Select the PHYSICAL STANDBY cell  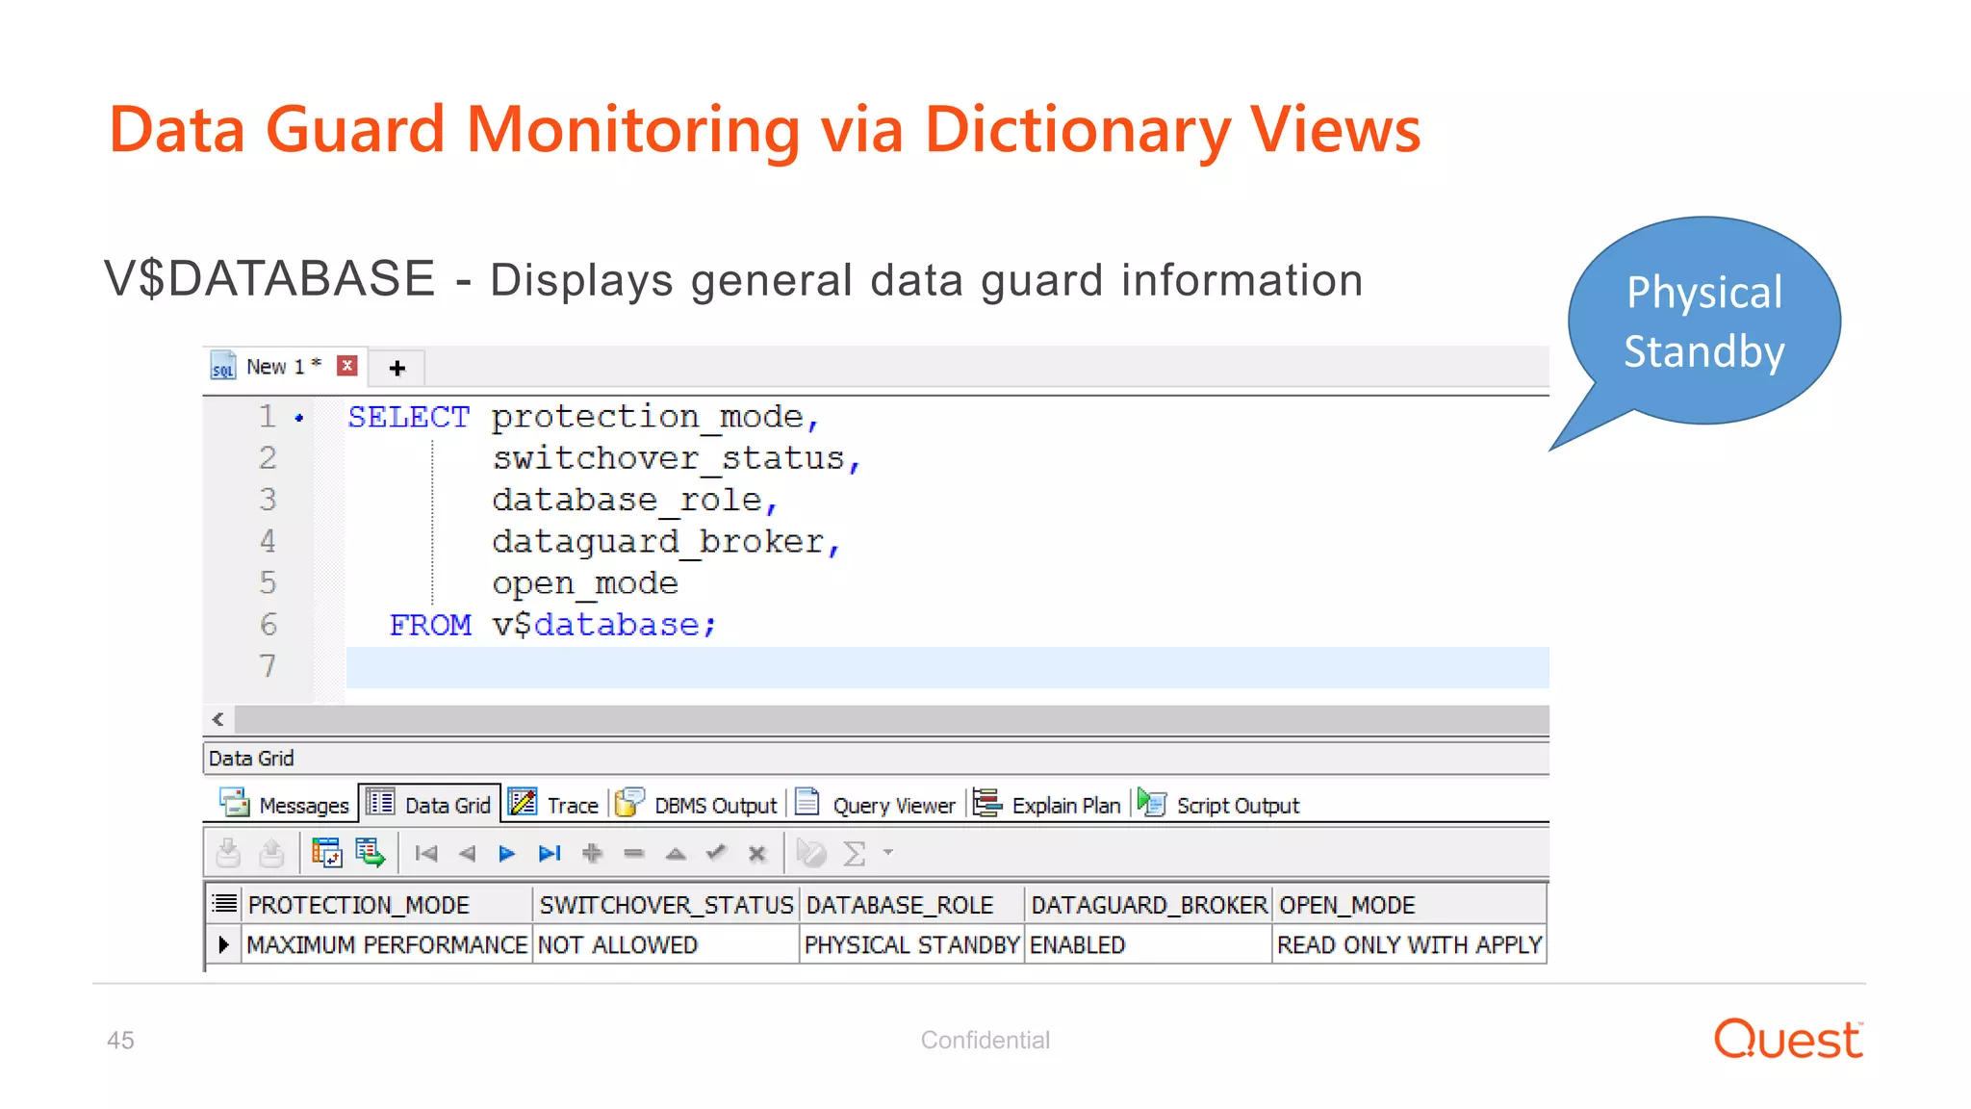[x=912, y=944]
